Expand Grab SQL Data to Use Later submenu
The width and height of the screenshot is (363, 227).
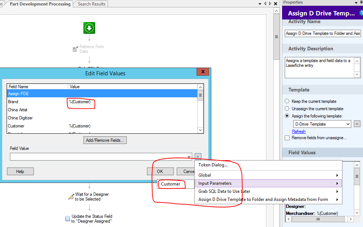pyautogui.click(x=268, y=191)
